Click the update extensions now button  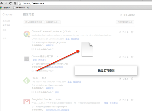(x=125, y=22)
